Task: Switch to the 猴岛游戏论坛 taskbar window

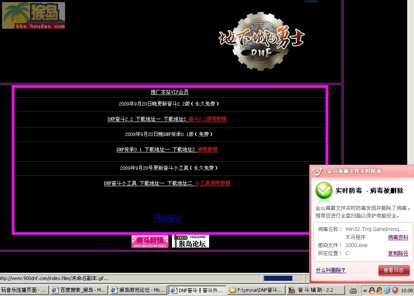Action: [x=139, y=290]
